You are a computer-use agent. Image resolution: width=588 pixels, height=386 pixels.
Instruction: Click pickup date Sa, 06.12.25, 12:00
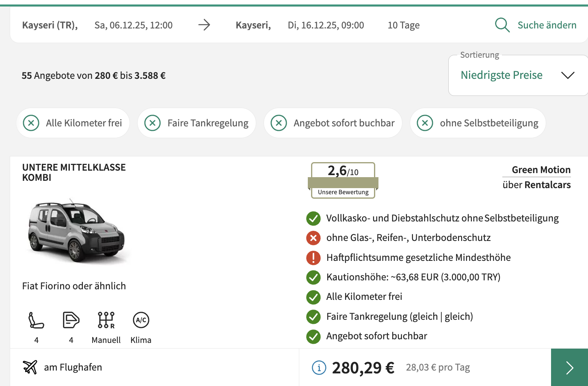[x=134, y=25]
